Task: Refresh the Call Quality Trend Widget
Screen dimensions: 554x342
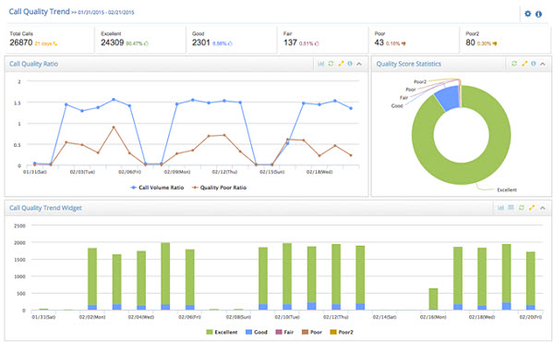Action: 521,208
